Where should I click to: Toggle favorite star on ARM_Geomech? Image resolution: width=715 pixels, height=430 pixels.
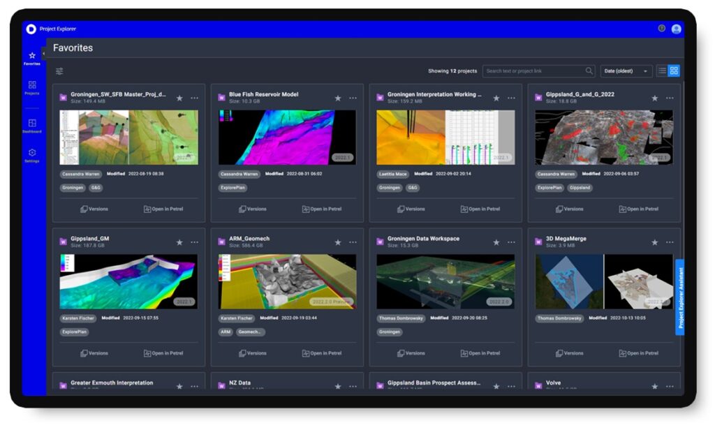click(x=338, y=242)
